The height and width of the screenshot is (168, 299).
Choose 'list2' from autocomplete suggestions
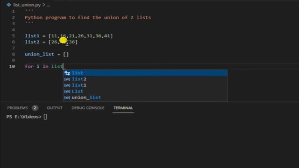pyautogui.click(x=145, y=79)
